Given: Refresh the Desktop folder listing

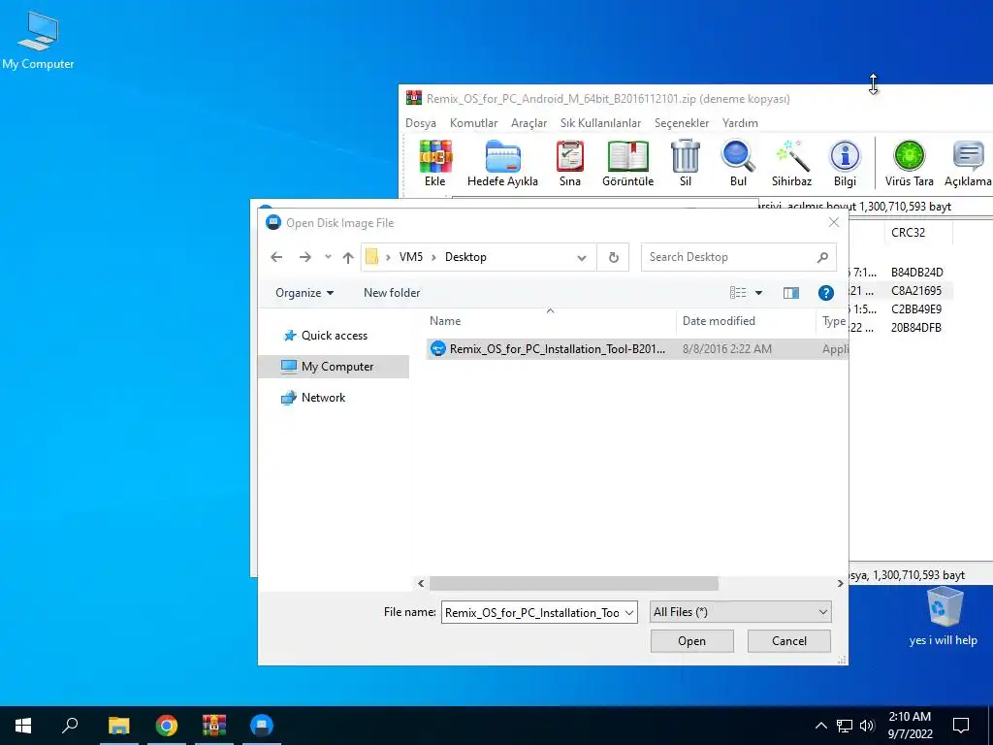Looking at the screenshot, I should coord(613,257).
